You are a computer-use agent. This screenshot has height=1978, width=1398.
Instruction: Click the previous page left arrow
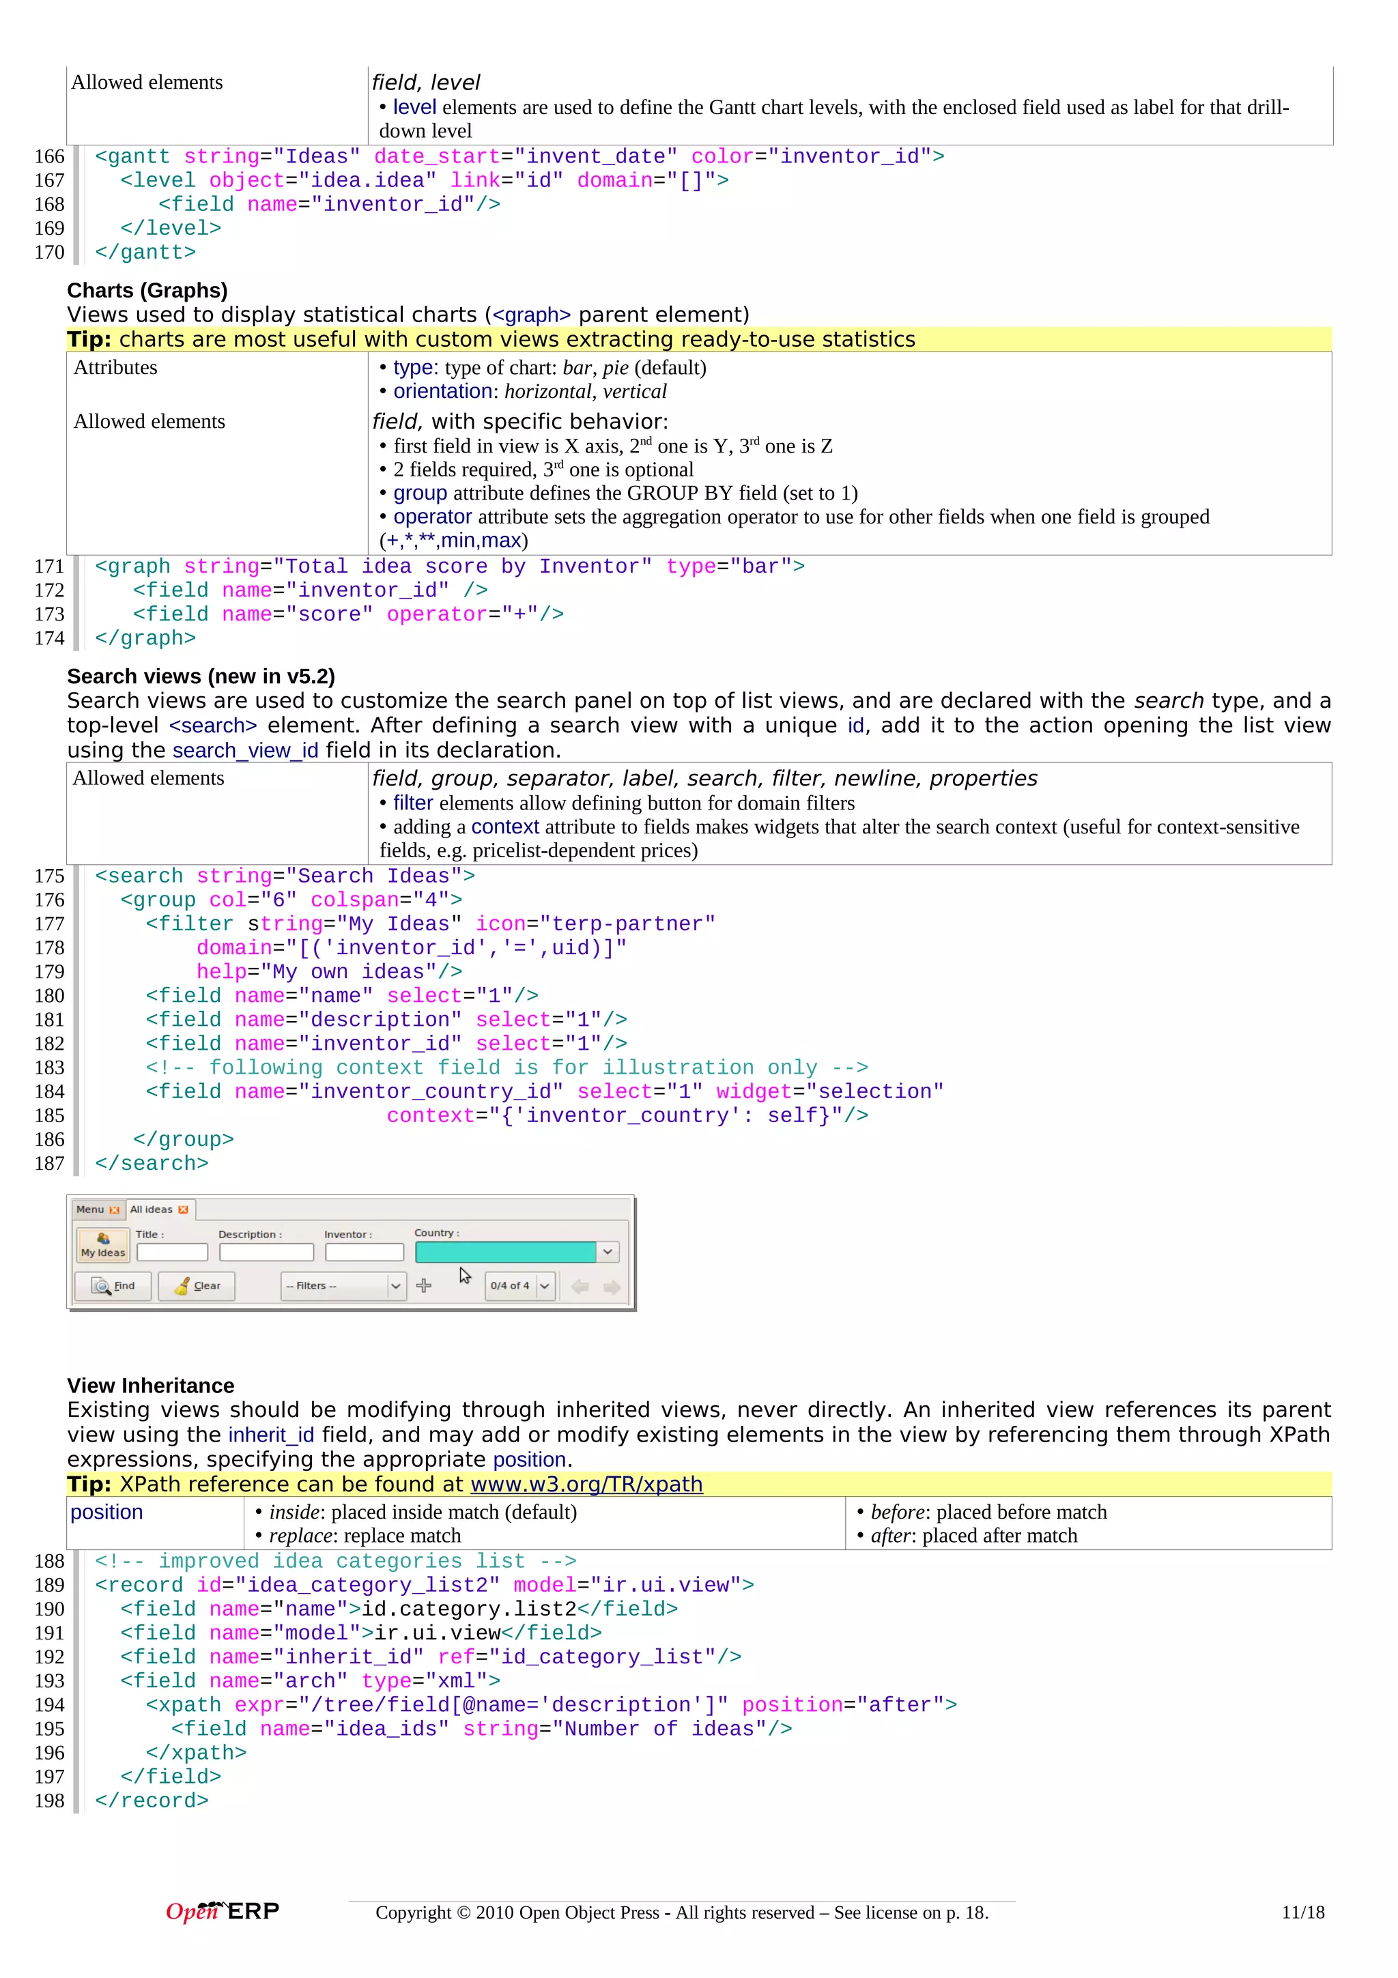click(580, 1286)
